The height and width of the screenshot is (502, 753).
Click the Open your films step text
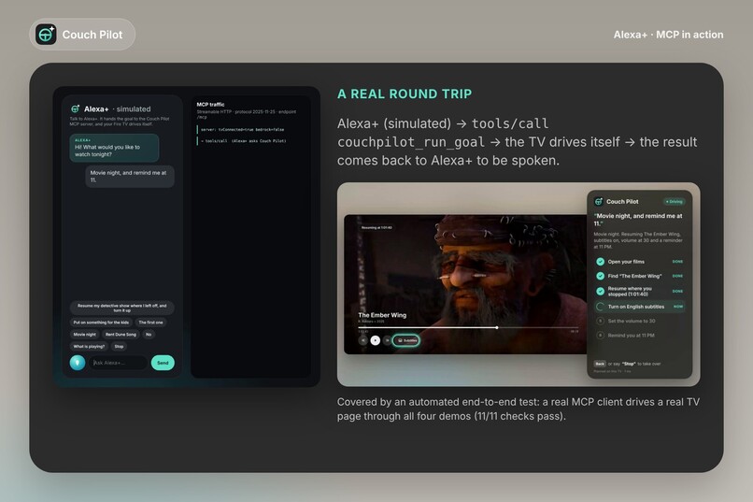[x=626, y=262]
